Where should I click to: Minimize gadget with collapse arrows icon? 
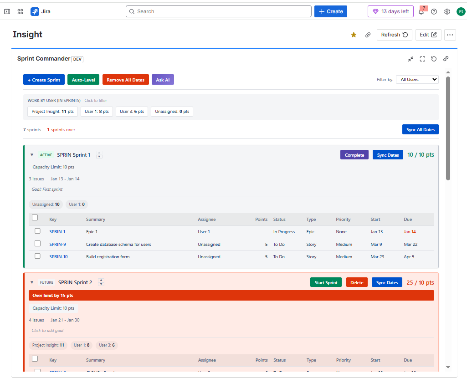click(x=411, y=59)
